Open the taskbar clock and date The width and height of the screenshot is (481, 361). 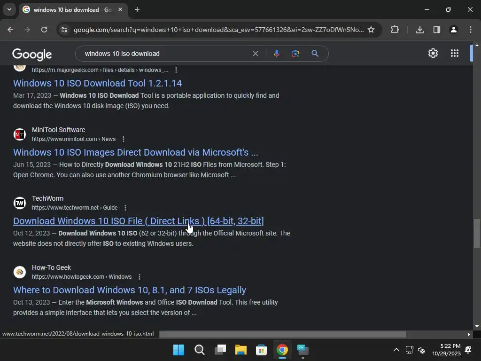446,350
